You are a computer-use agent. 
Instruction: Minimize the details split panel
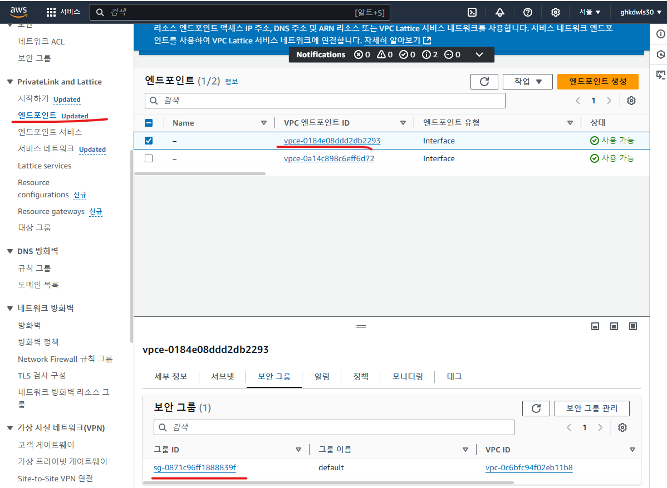(x=595, y=326)
